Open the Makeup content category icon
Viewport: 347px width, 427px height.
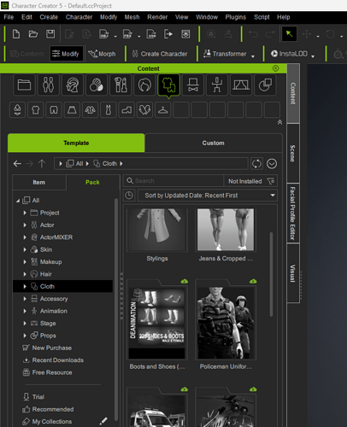[x=121, y=85]
